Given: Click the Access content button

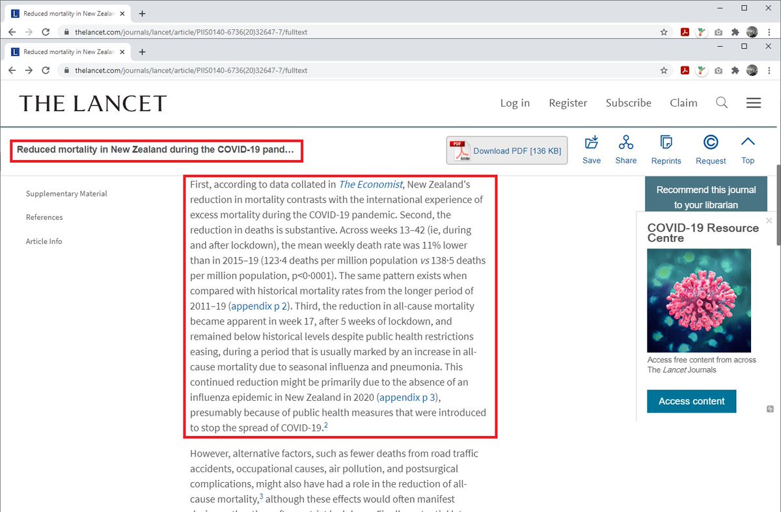Looking at the screenshot, I should (x=691, y=401).
